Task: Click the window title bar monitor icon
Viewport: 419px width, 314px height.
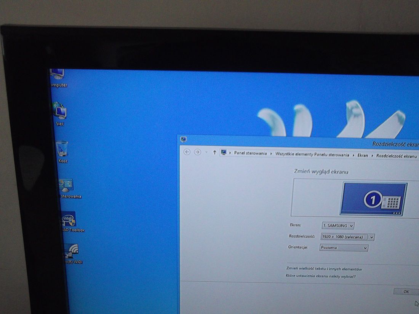Action: pyautogui.click(x=183, y=139)
